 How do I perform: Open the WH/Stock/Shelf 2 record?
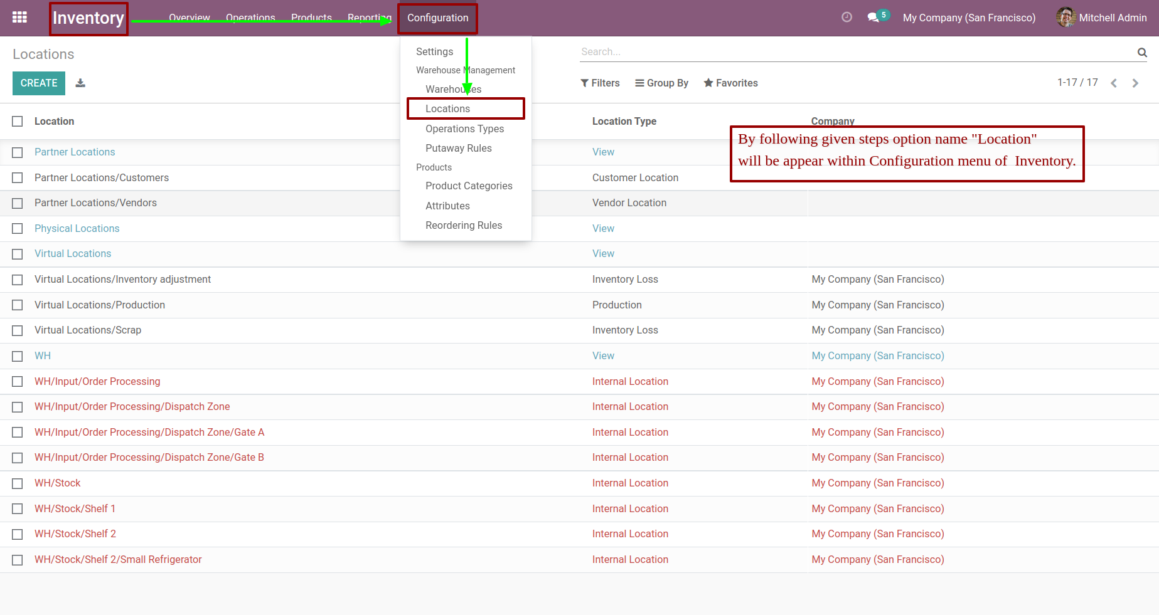75,534
